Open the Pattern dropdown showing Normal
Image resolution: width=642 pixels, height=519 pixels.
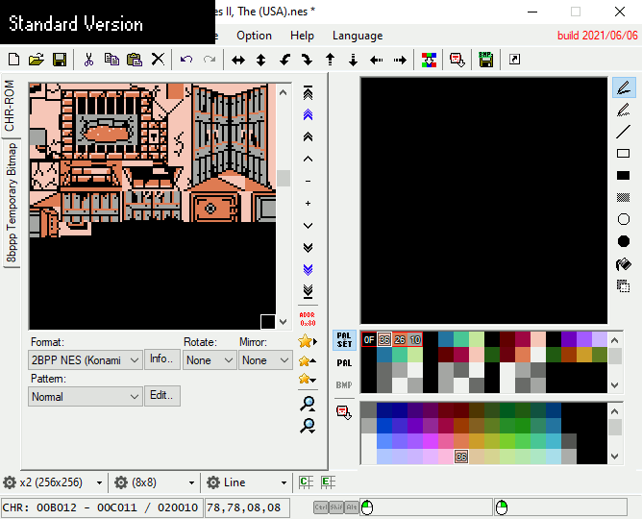pyautogui.click(x=86, y=397)
